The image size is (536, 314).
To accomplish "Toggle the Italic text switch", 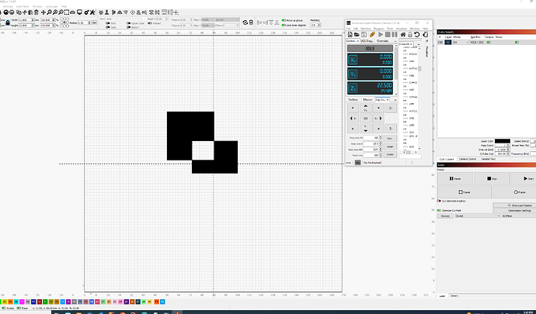I will click(x=108, y=27).
